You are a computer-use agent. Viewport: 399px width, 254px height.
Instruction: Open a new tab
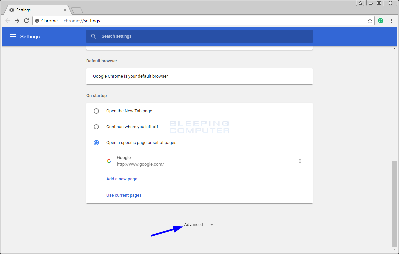click(77, 10)
